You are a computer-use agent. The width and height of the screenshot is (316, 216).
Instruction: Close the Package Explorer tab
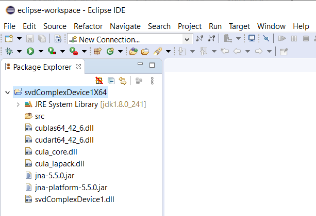coord(78,66)
